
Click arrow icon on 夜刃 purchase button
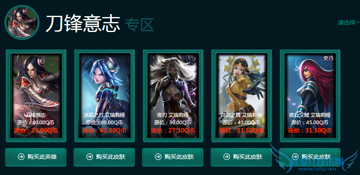pyautogui.click(x=158, y=157)
